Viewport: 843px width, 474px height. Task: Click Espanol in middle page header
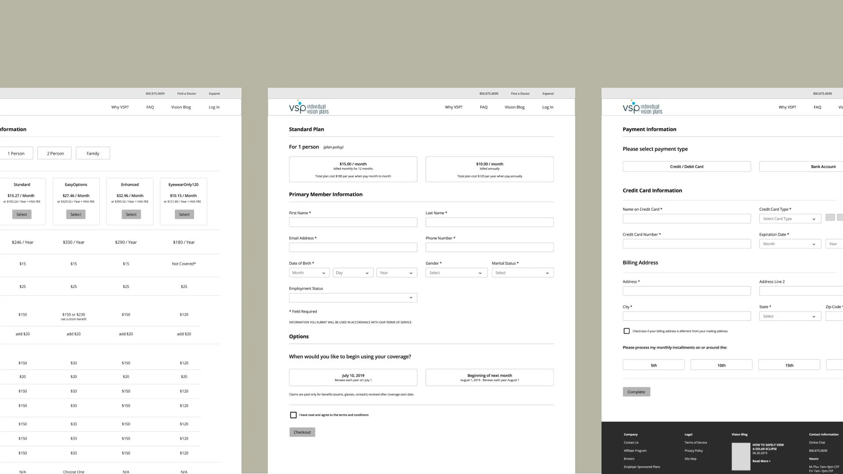pos(548,93)
